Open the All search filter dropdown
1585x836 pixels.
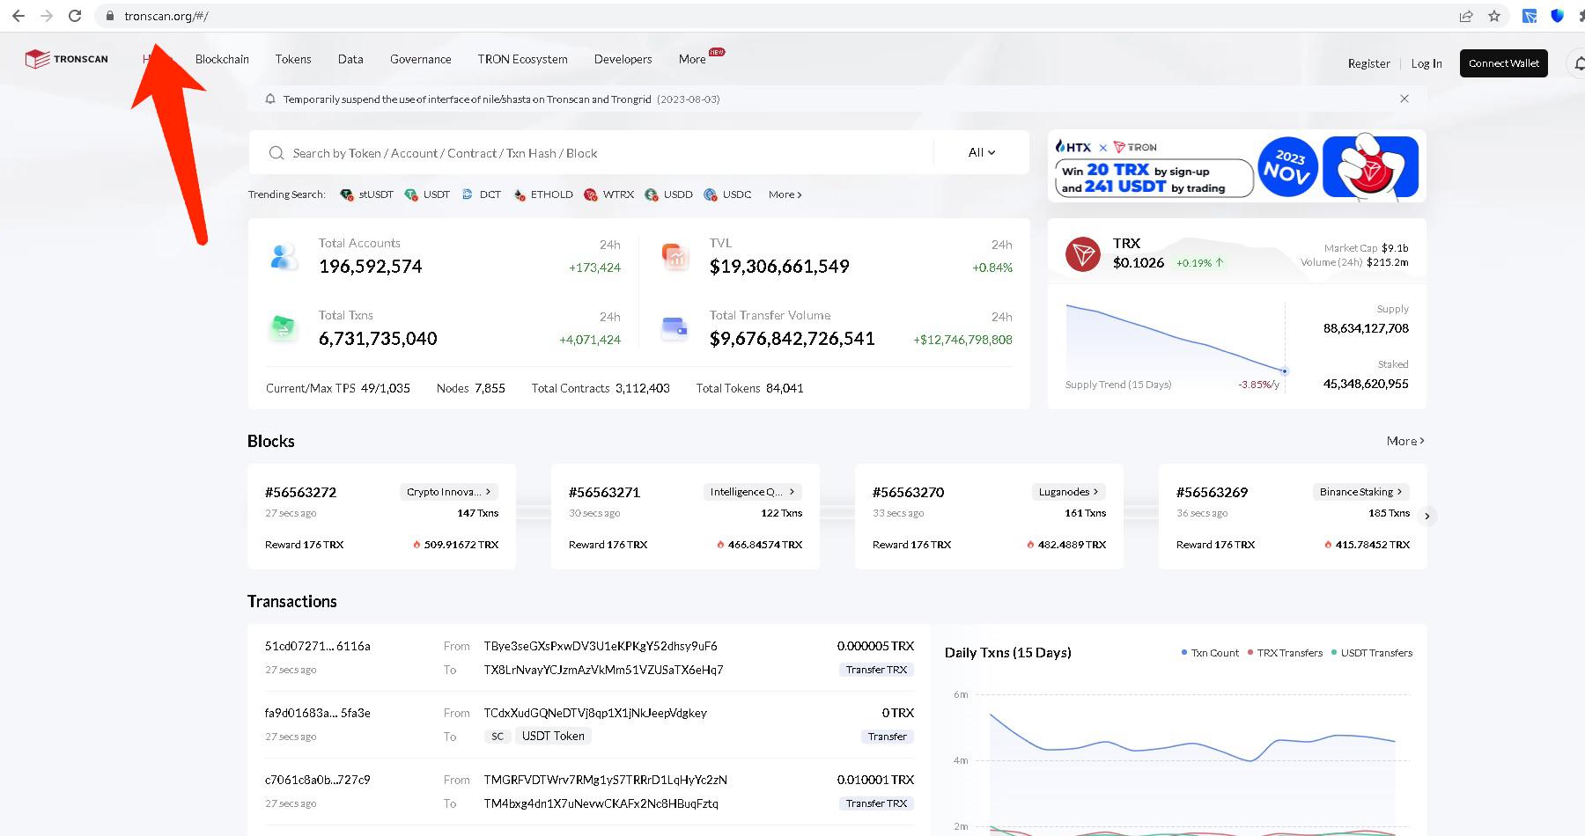point(982,152)
